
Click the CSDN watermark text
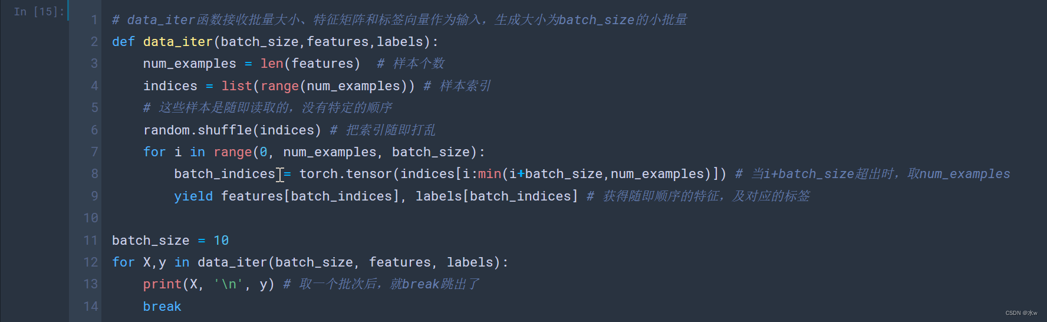click(x=1021, y=313)
